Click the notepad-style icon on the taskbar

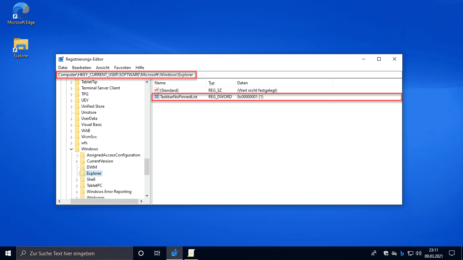(x=191, y=253)
